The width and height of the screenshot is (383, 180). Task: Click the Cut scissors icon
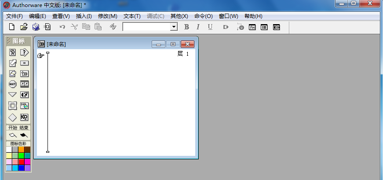tap(74, 27)
